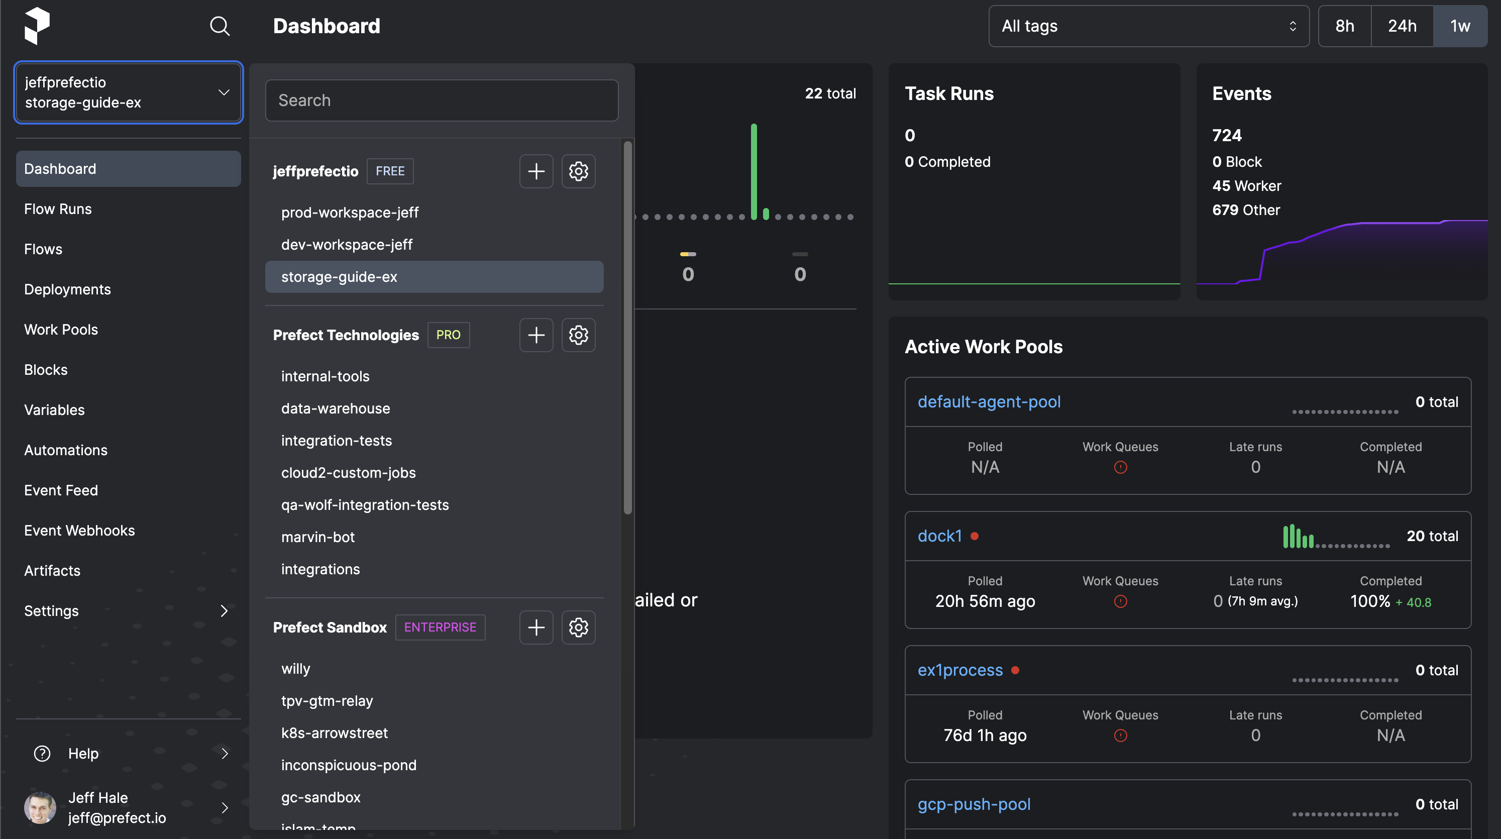The height and width of the screenshot is (839, 1501).
Task: Switch to marvin-bot workspace
Action: pos(434,537)
